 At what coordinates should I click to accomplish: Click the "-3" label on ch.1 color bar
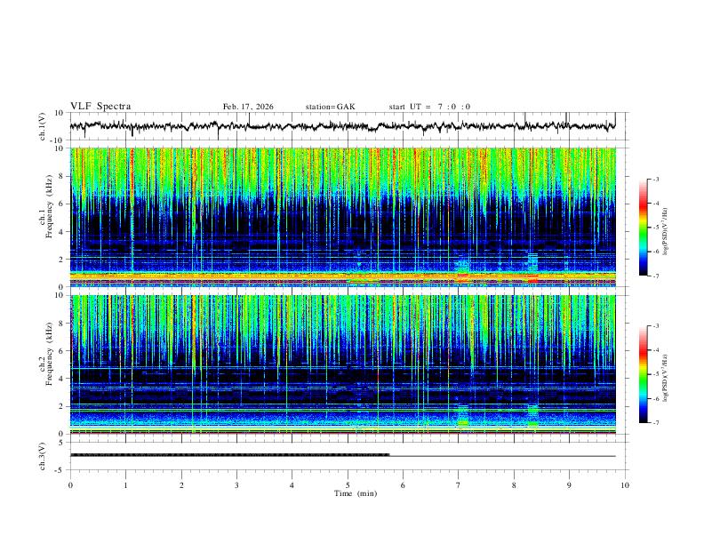point(656,179)
